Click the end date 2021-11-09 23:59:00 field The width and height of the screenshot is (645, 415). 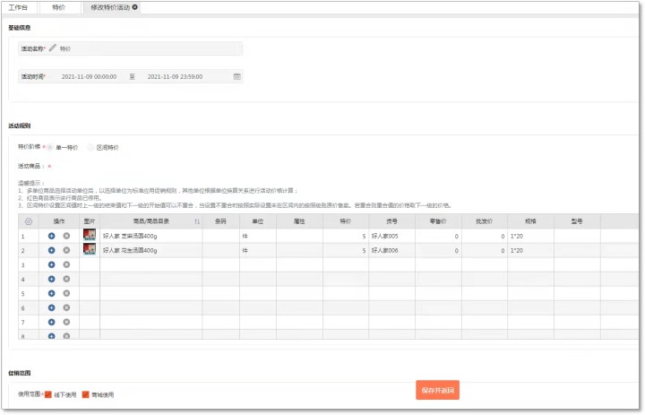pos(175,77)
